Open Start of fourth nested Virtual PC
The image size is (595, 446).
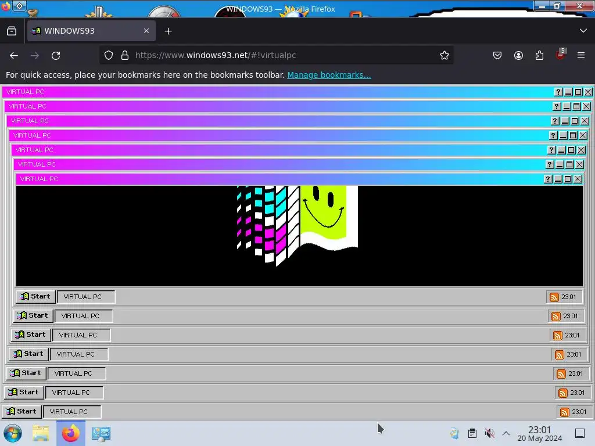[x=28, y=354]
